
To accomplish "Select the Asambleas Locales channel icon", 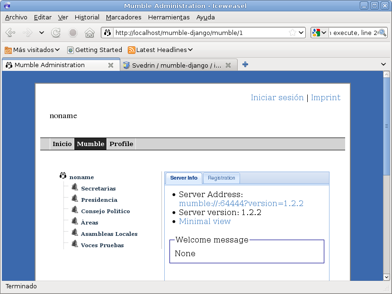I will 74,232.
